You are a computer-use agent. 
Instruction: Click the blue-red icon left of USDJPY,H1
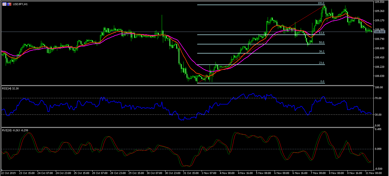[x=9, y=4]
